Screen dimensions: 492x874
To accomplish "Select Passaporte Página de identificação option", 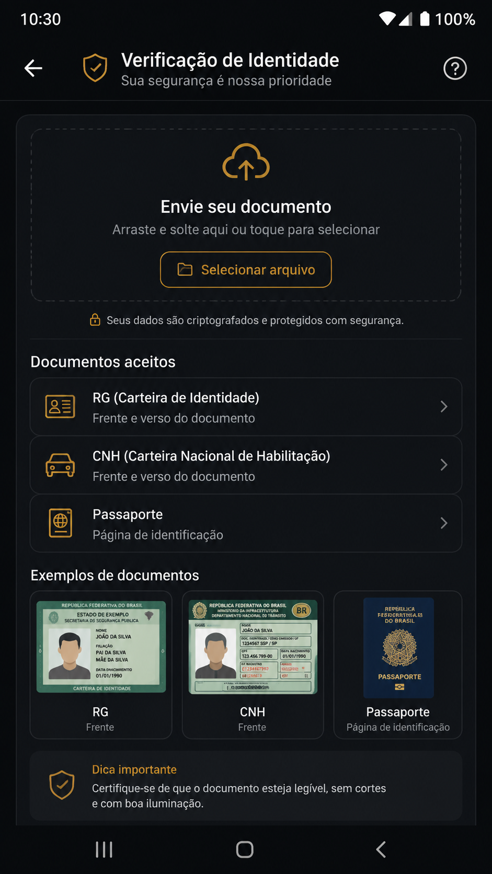I will (246, 523).
